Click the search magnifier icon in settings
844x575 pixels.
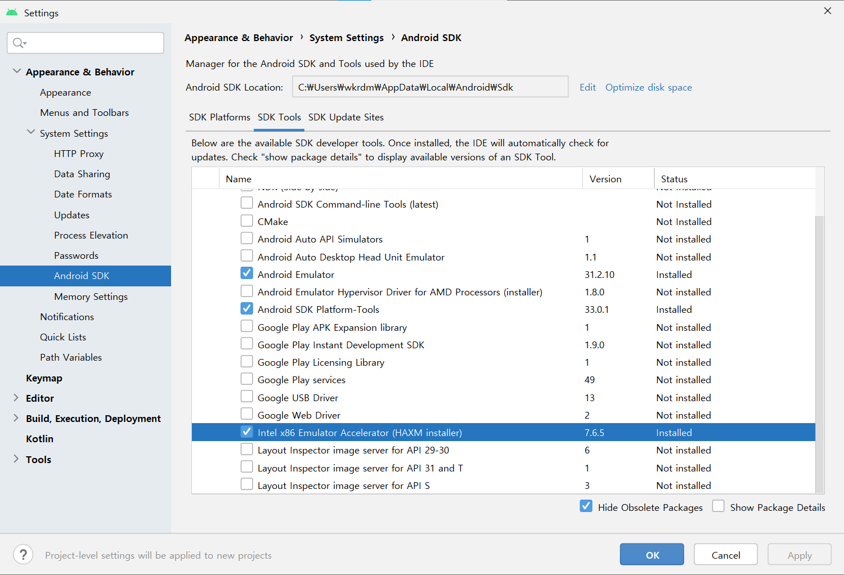(19, 43)
